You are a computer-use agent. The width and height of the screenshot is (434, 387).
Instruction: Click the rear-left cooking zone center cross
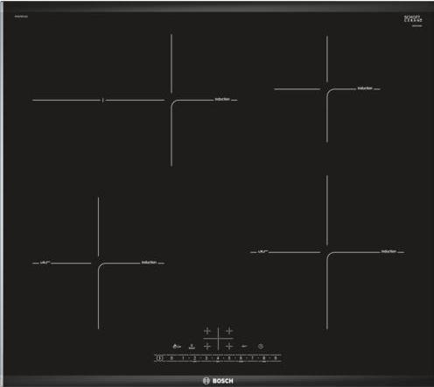[x=171, y=100]
